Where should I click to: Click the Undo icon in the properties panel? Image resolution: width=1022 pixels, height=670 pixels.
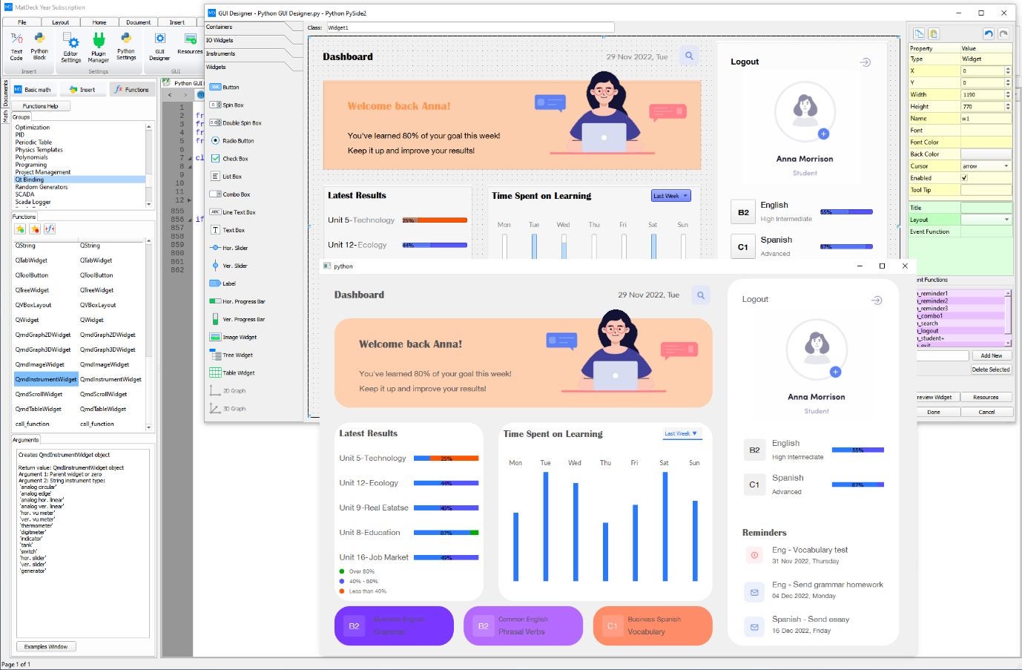pos(989,33)
